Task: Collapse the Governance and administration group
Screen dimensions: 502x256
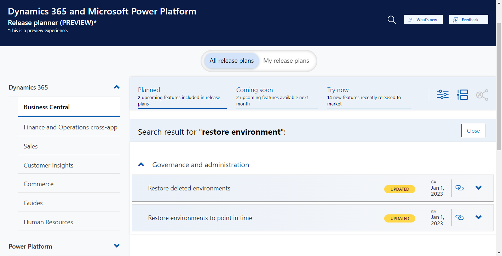Action: click(141, 164)
